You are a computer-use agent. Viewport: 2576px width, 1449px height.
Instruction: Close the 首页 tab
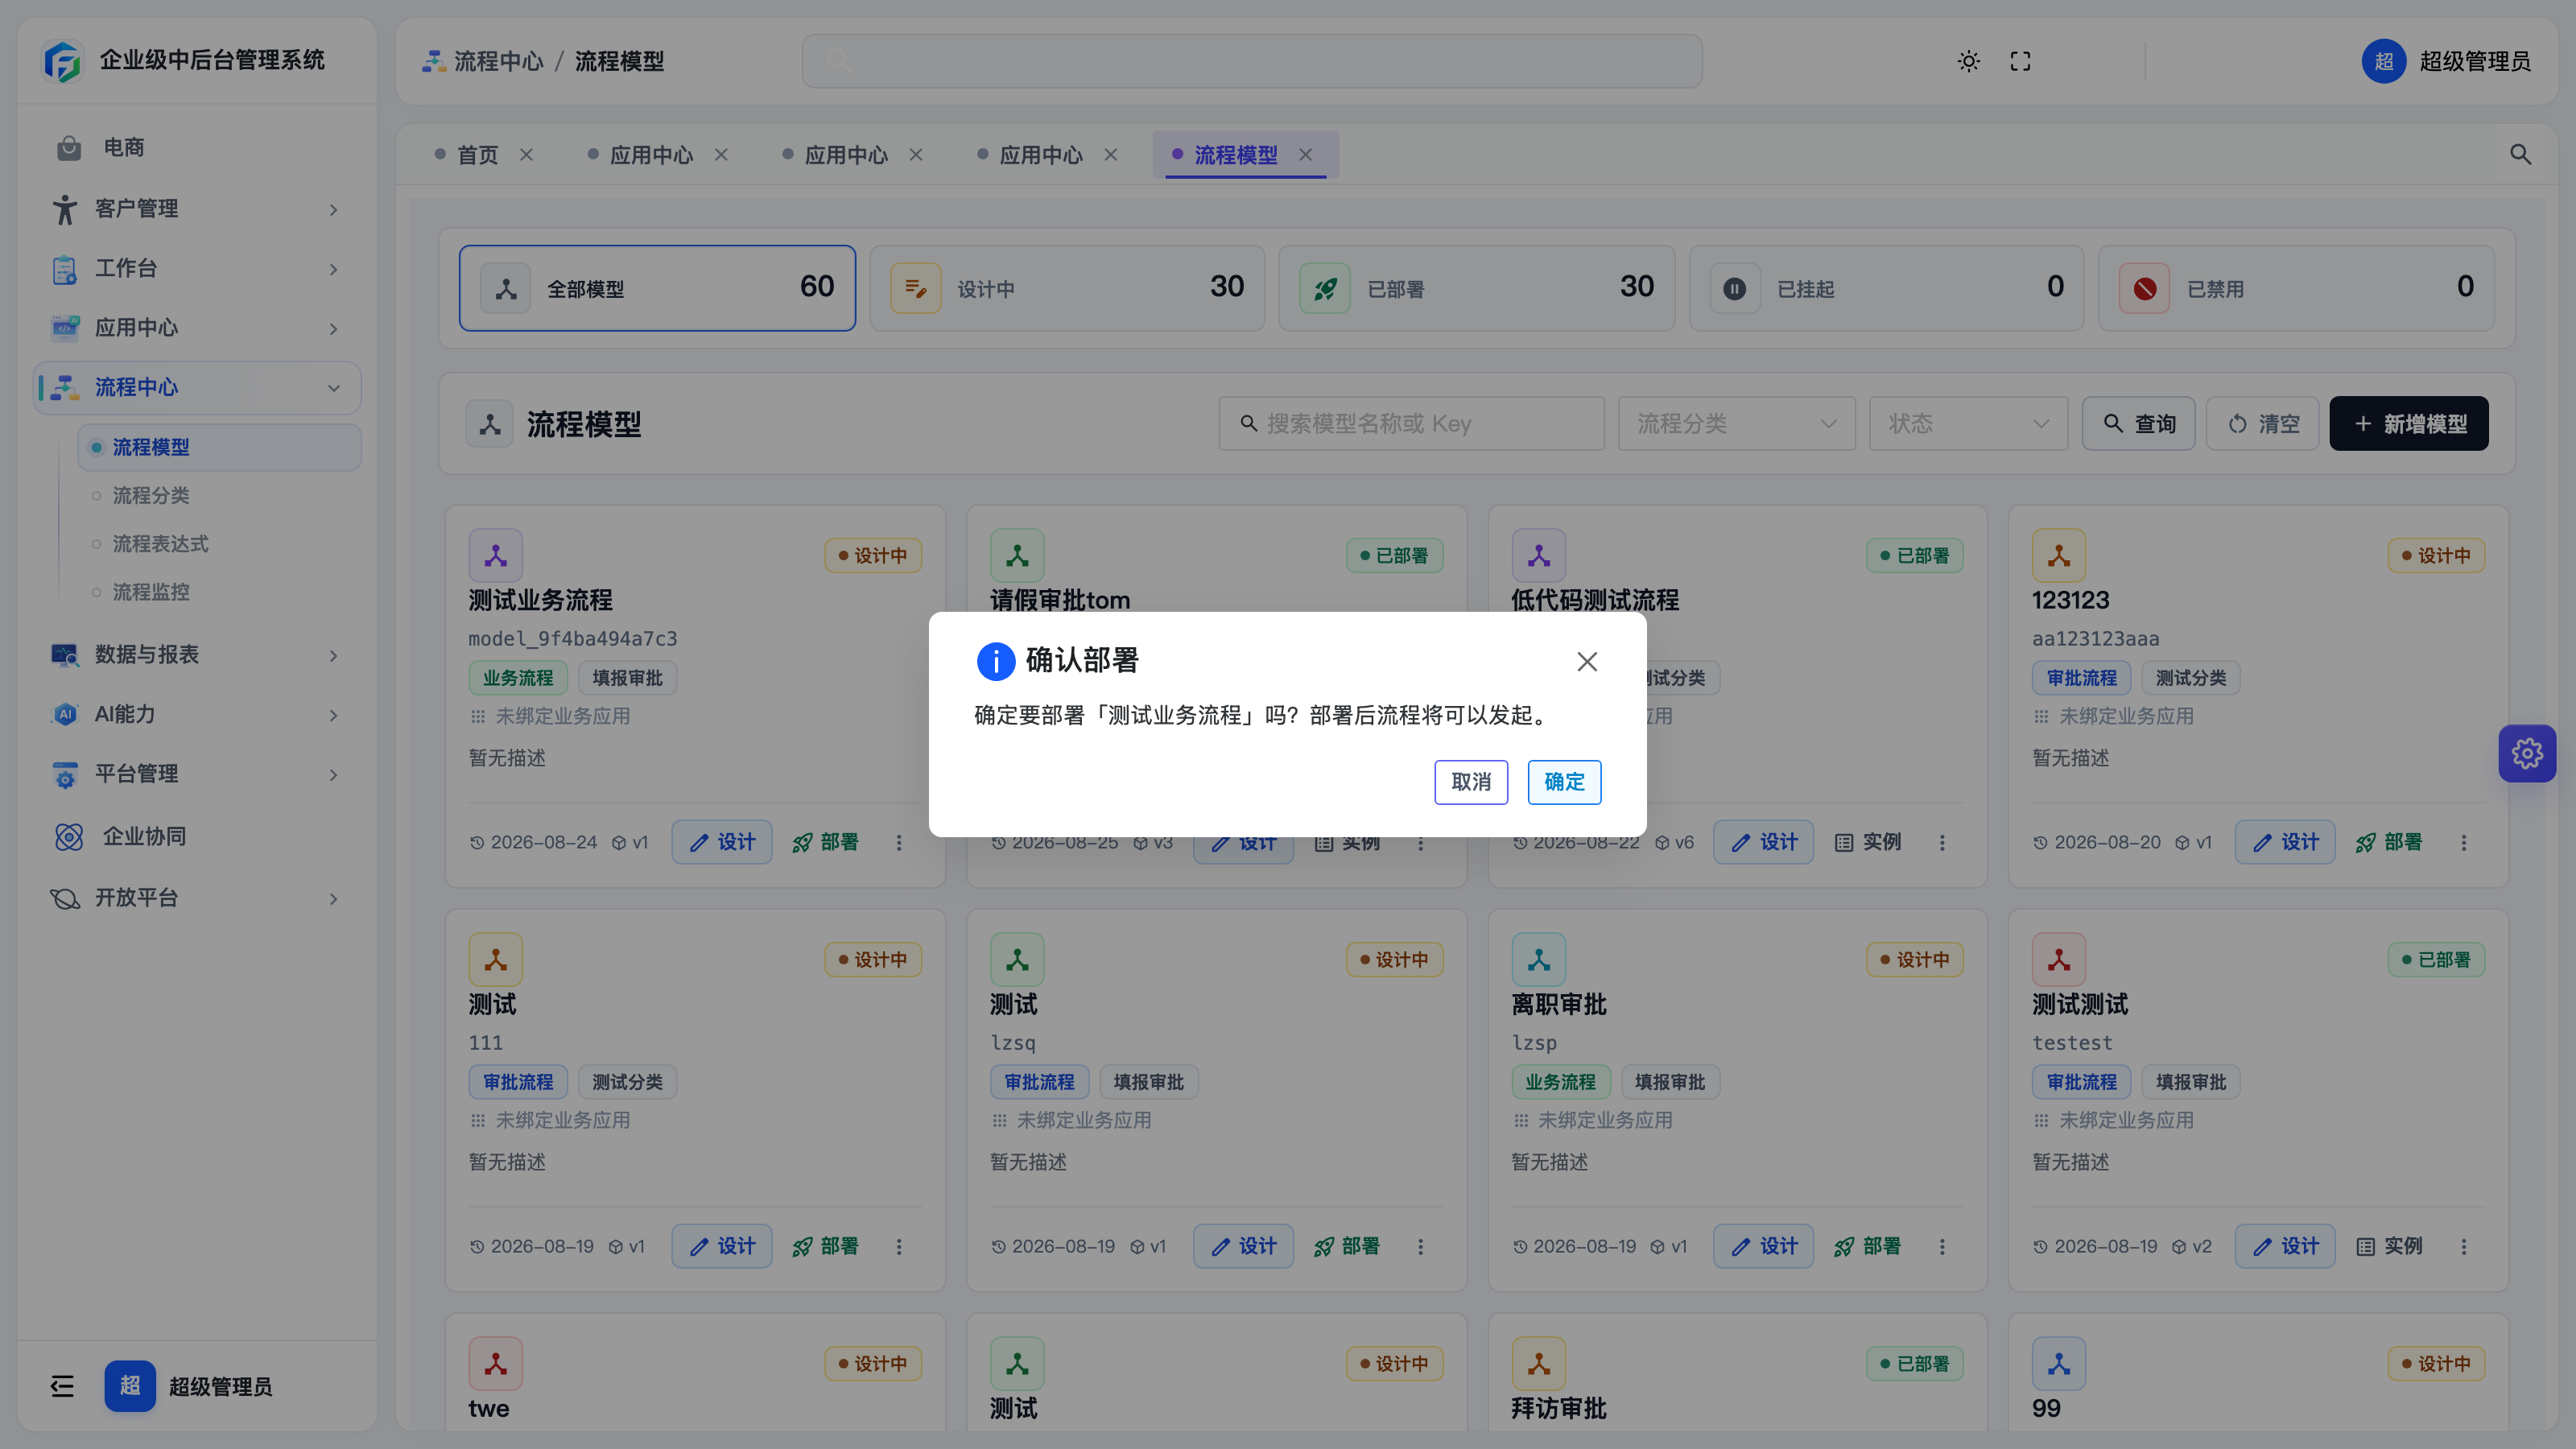tap(527, 155)
